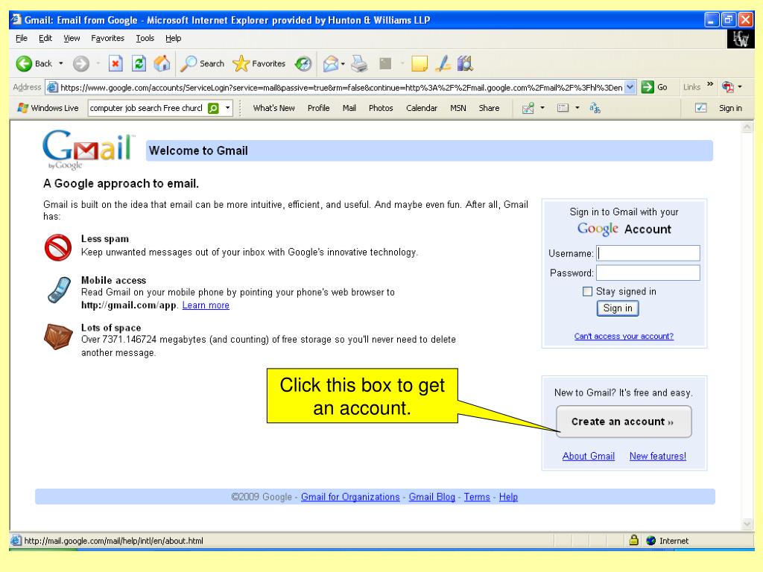763x572 pixels.
Task: Click Photos in Windows Live toolbar
Action: [x=381, y=108]
